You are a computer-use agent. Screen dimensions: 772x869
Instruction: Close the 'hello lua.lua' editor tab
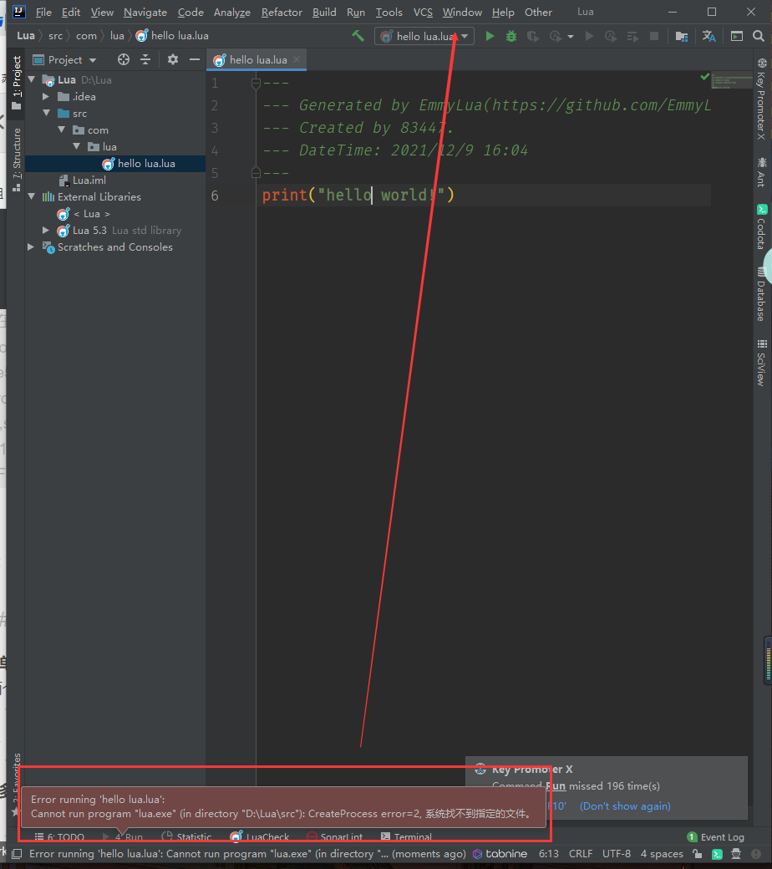297,59
